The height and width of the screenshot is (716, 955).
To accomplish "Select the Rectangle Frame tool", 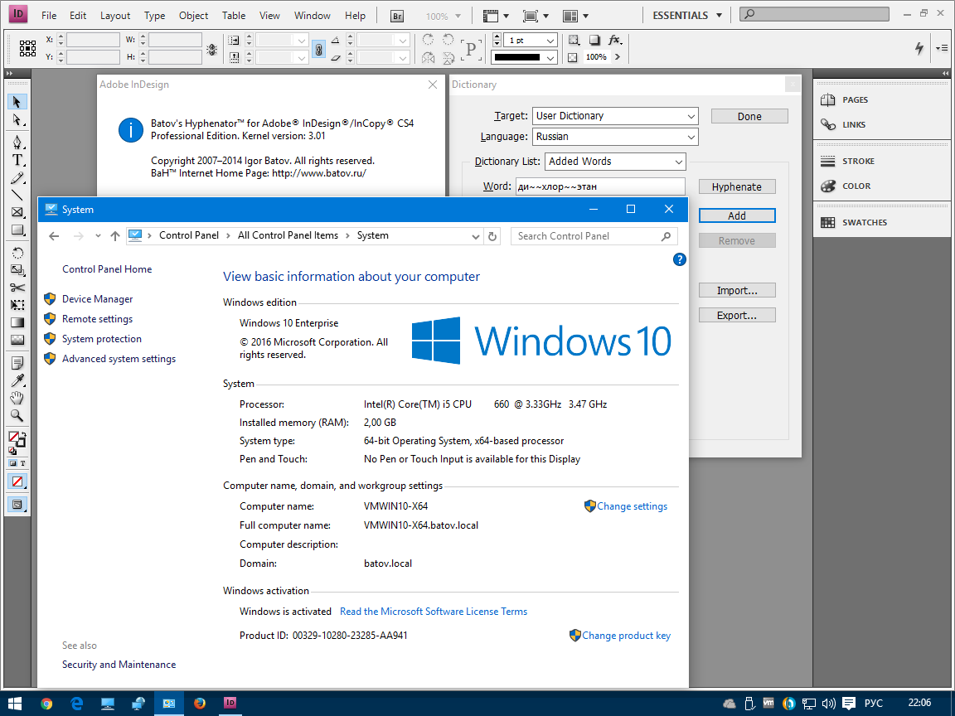I will pyautogui.click(x=17, y=212).
